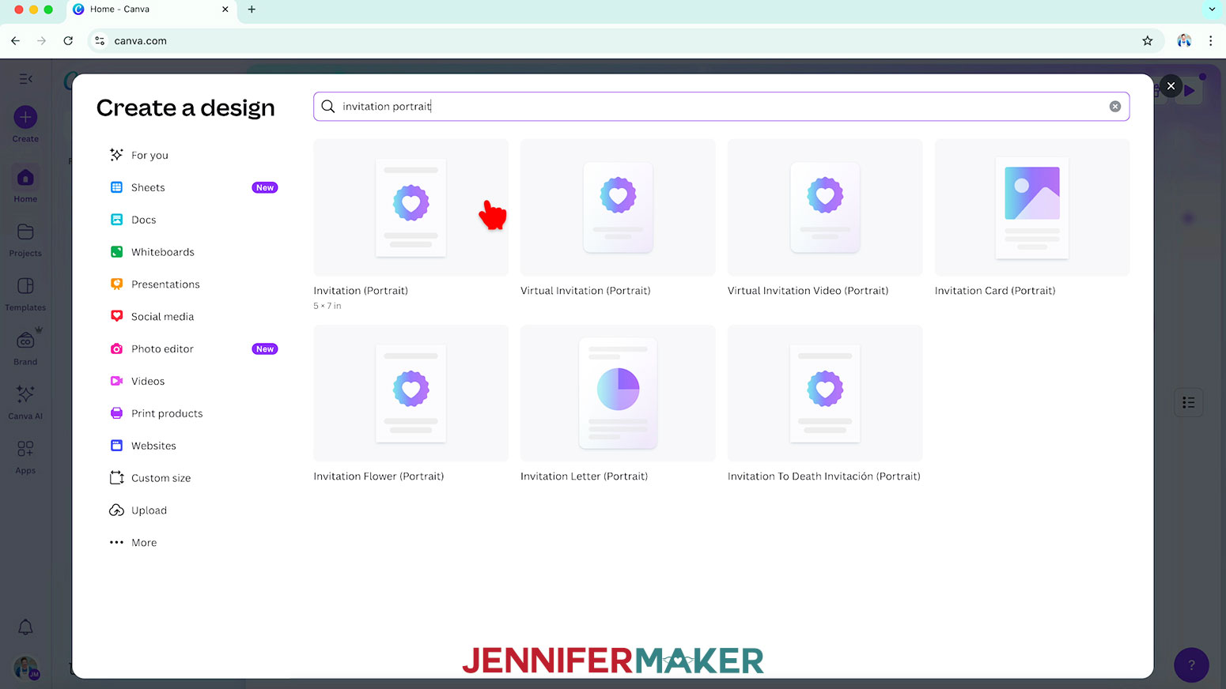1226x689 pixels.
Task: Open Chrome's three-dot menu
Action: pos(1210,41)
